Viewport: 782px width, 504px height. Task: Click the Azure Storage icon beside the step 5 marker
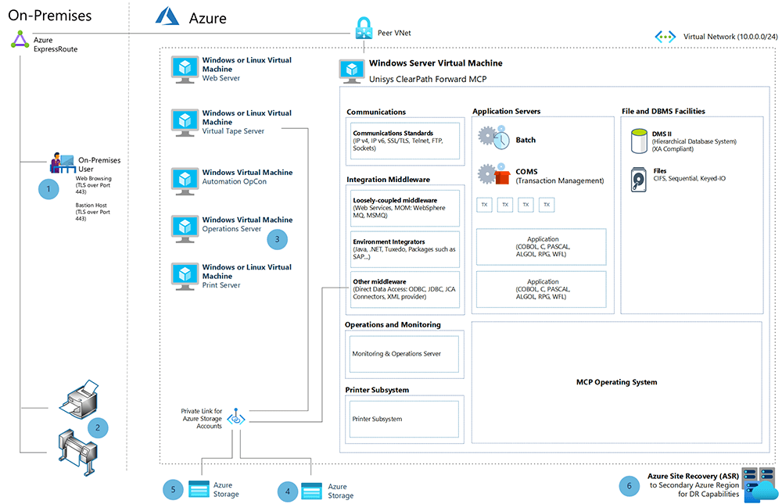(199, 489)
